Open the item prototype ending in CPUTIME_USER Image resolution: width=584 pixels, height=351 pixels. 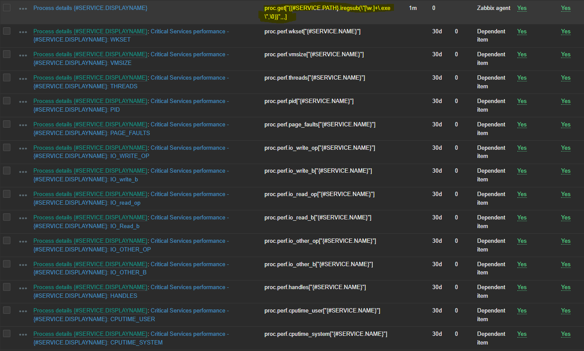click(131, 315)
